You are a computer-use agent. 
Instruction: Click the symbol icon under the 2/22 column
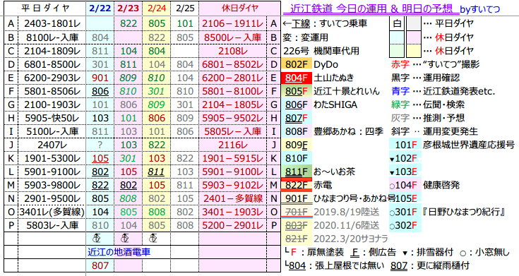tap(97, 239)
